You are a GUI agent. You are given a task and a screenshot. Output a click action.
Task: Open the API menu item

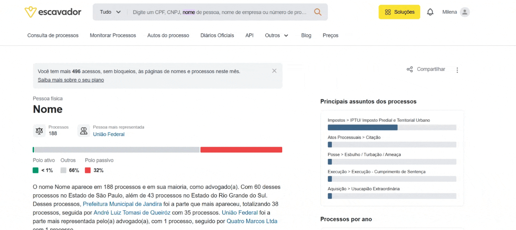click(x=250, y=35)
